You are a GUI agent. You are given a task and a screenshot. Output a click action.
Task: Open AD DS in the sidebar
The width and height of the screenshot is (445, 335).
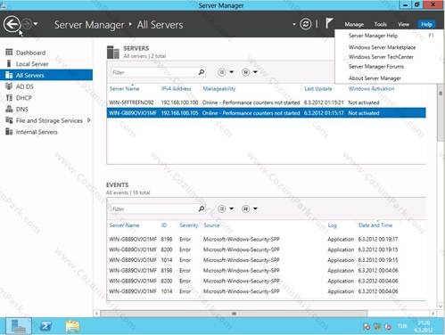click(25, 86)
